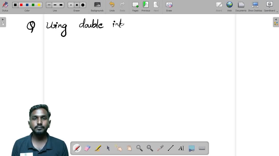
Task: Activate the hand scroll page tool
Action: click(129, 148)
